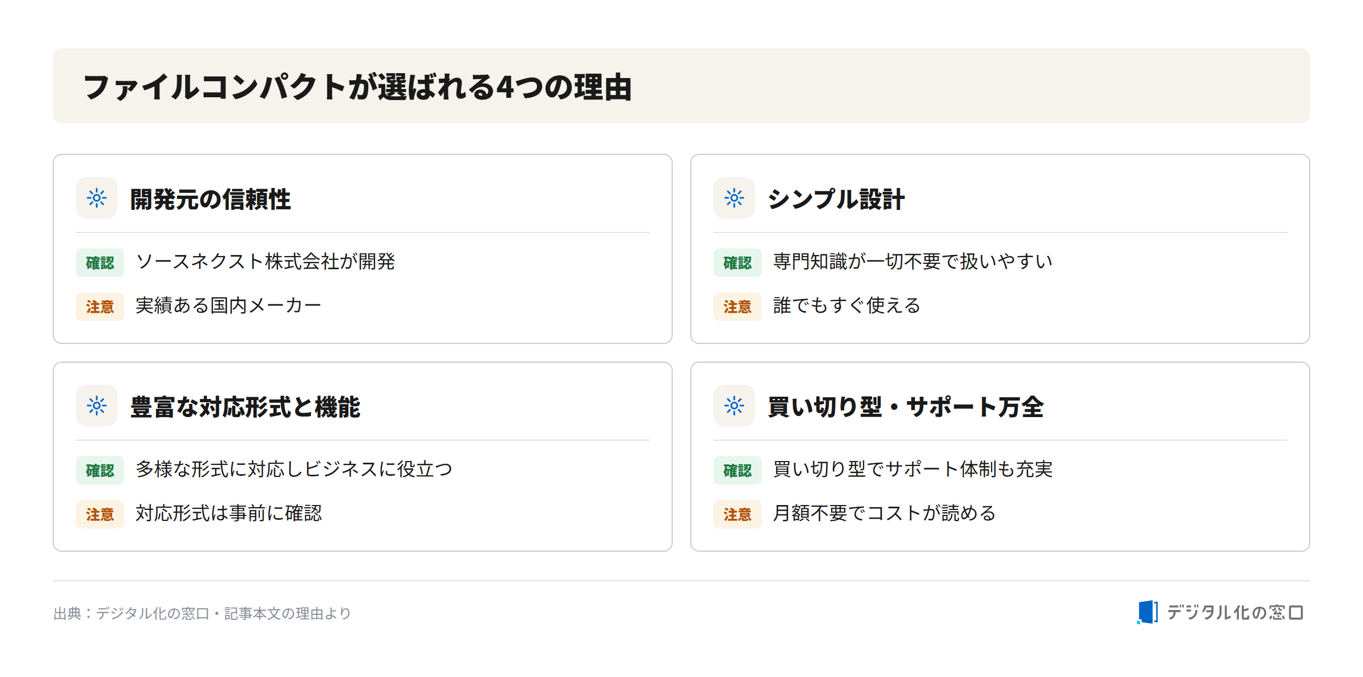
Task: Click the sun icon beside 豊富な対応形式と機能
Action: pos(97,406)
